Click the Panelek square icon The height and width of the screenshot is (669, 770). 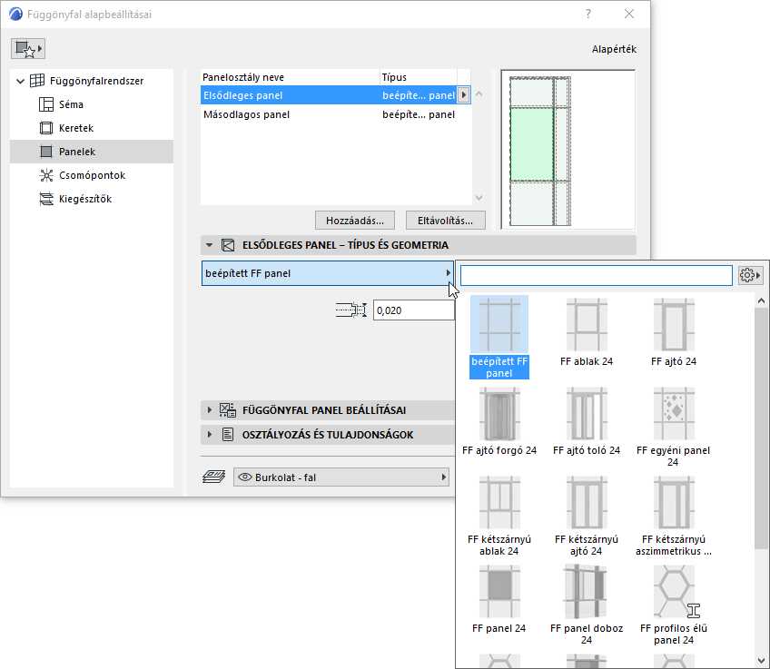tap(46, 152)
